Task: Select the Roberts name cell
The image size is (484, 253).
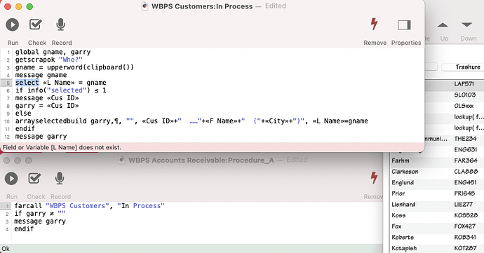Action: [403, 238]
